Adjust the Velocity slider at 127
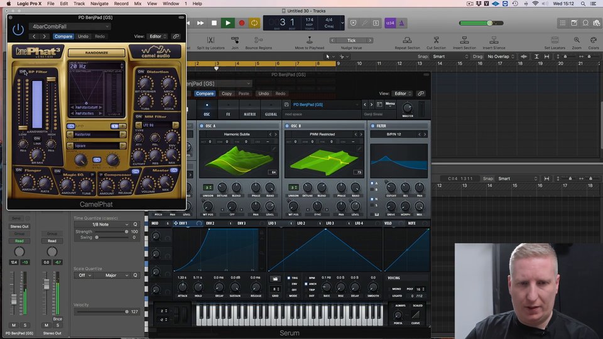Viewport: 603px width, 339px height. pos(101,312)
